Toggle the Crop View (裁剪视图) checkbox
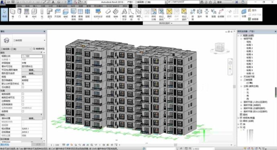This screenshot has width=277, height=150. (x=23, y=94)
